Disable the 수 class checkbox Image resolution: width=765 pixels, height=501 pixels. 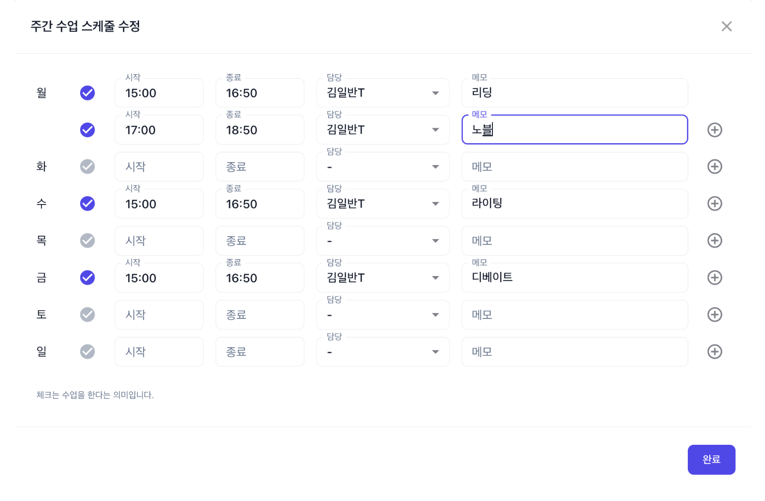click(87, 203)
